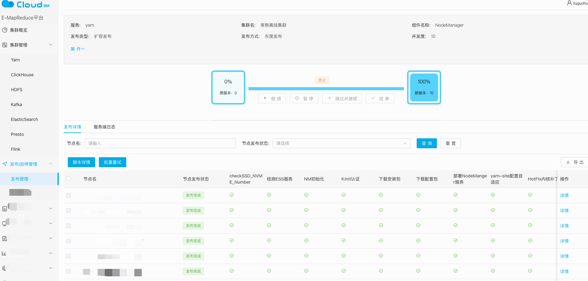The width and height of the screenshot is (588, 281).
Task: Expand the third blurred sidebar menu chevron
Action: tap(51, 238)
